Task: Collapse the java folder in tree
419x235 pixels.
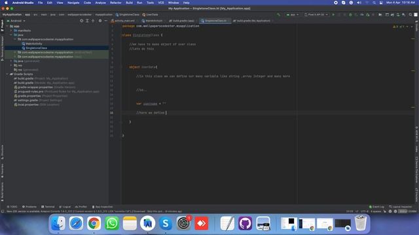Action: point(11,35)
